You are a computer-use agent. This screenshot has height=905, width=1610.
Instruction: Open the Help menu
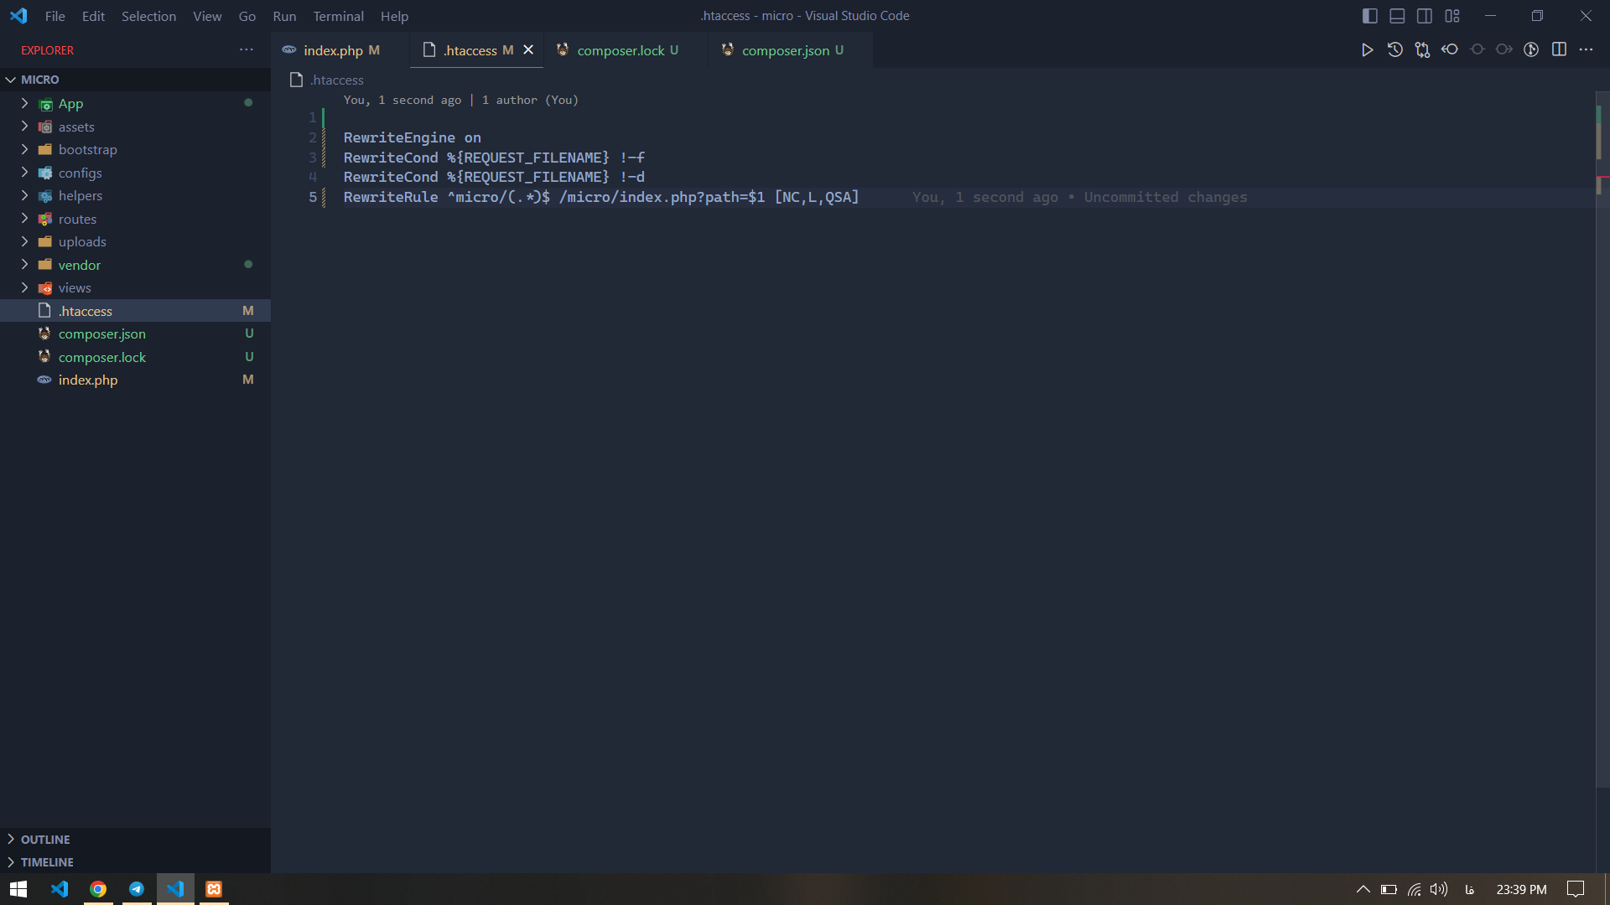pyautogui.click(x=394, y=16)
